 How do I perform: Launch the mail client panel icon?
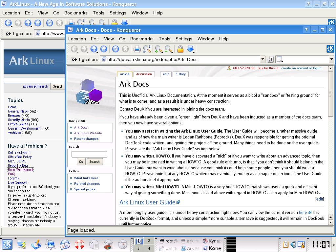coord(65,244)
